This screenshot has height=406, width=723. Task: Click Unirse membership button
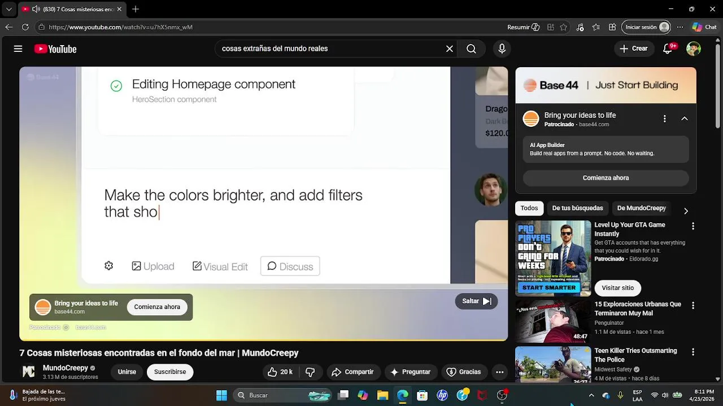[x=127, y=372]
